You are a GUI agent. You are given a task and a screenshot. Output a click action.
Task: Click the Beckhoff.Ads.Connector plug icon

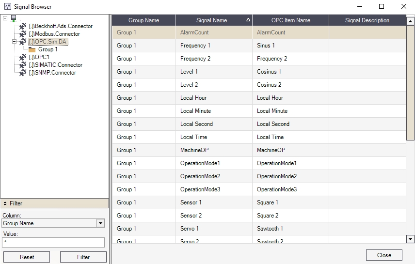[x=23, y=26]
